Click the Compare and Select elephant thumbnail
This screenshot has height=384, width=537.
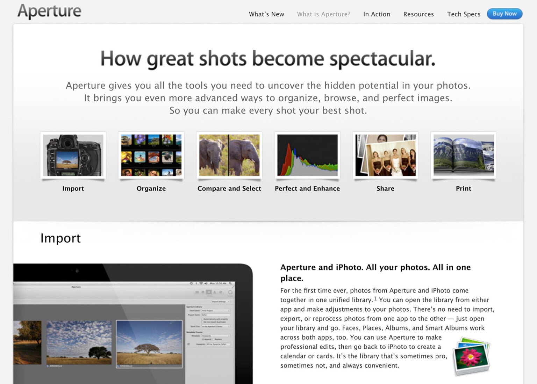229,155
